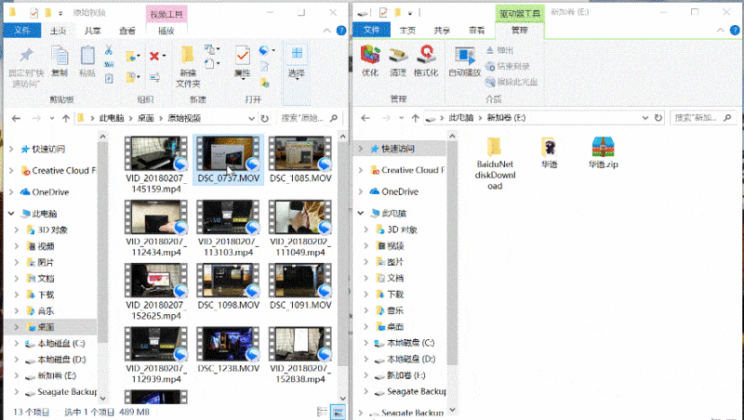The image size is (744, 420).
Task: Switch to 查看 tab in left window
Action: (x=127, y=31)
